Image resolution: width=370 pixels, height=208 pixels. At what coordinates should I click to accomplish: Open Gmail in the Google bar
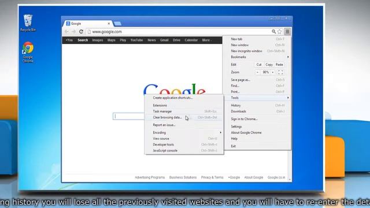click(164, 40)
